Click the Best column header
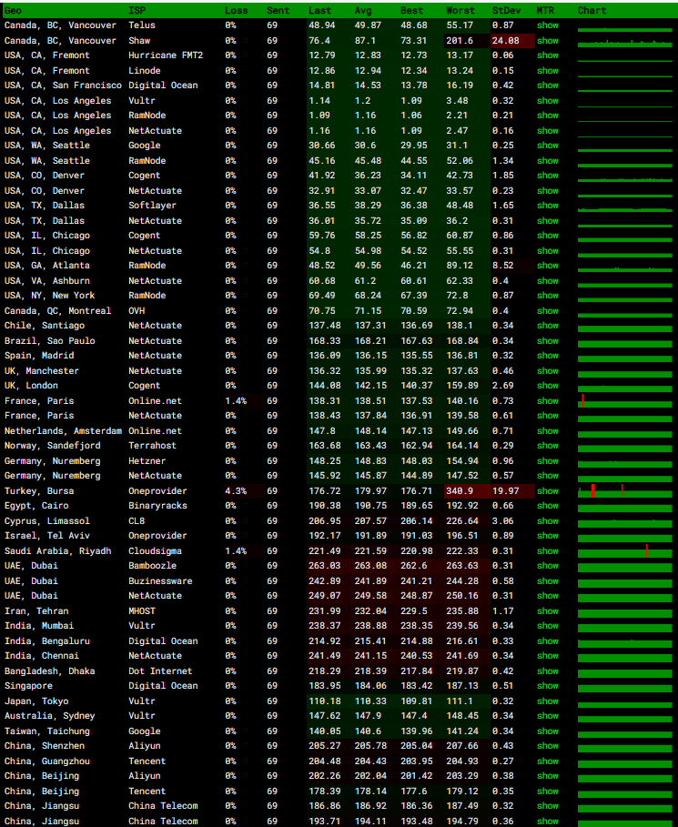Image resolution: width=678 pixels, height=827 pixels. click(411, 11)
